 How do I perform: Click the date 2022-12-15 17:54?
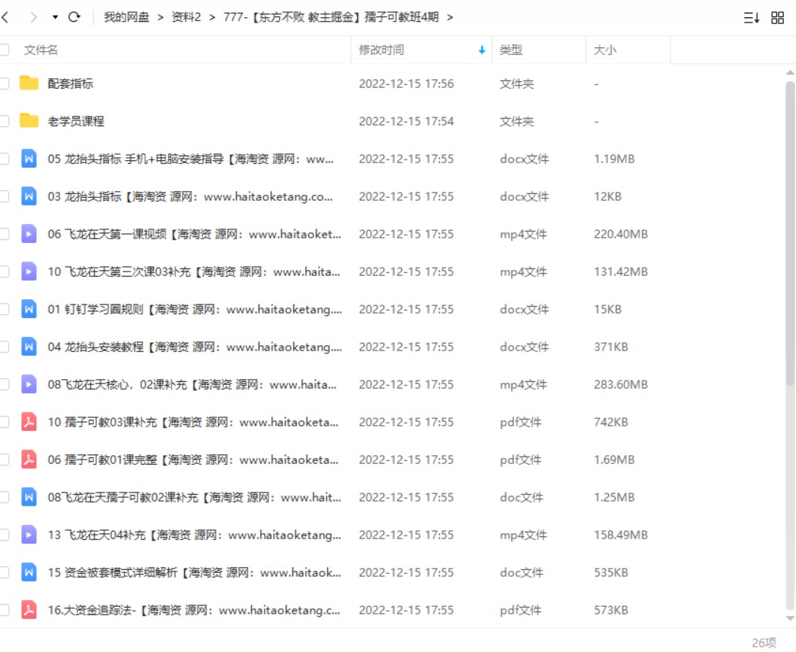[x=406, y=121]
